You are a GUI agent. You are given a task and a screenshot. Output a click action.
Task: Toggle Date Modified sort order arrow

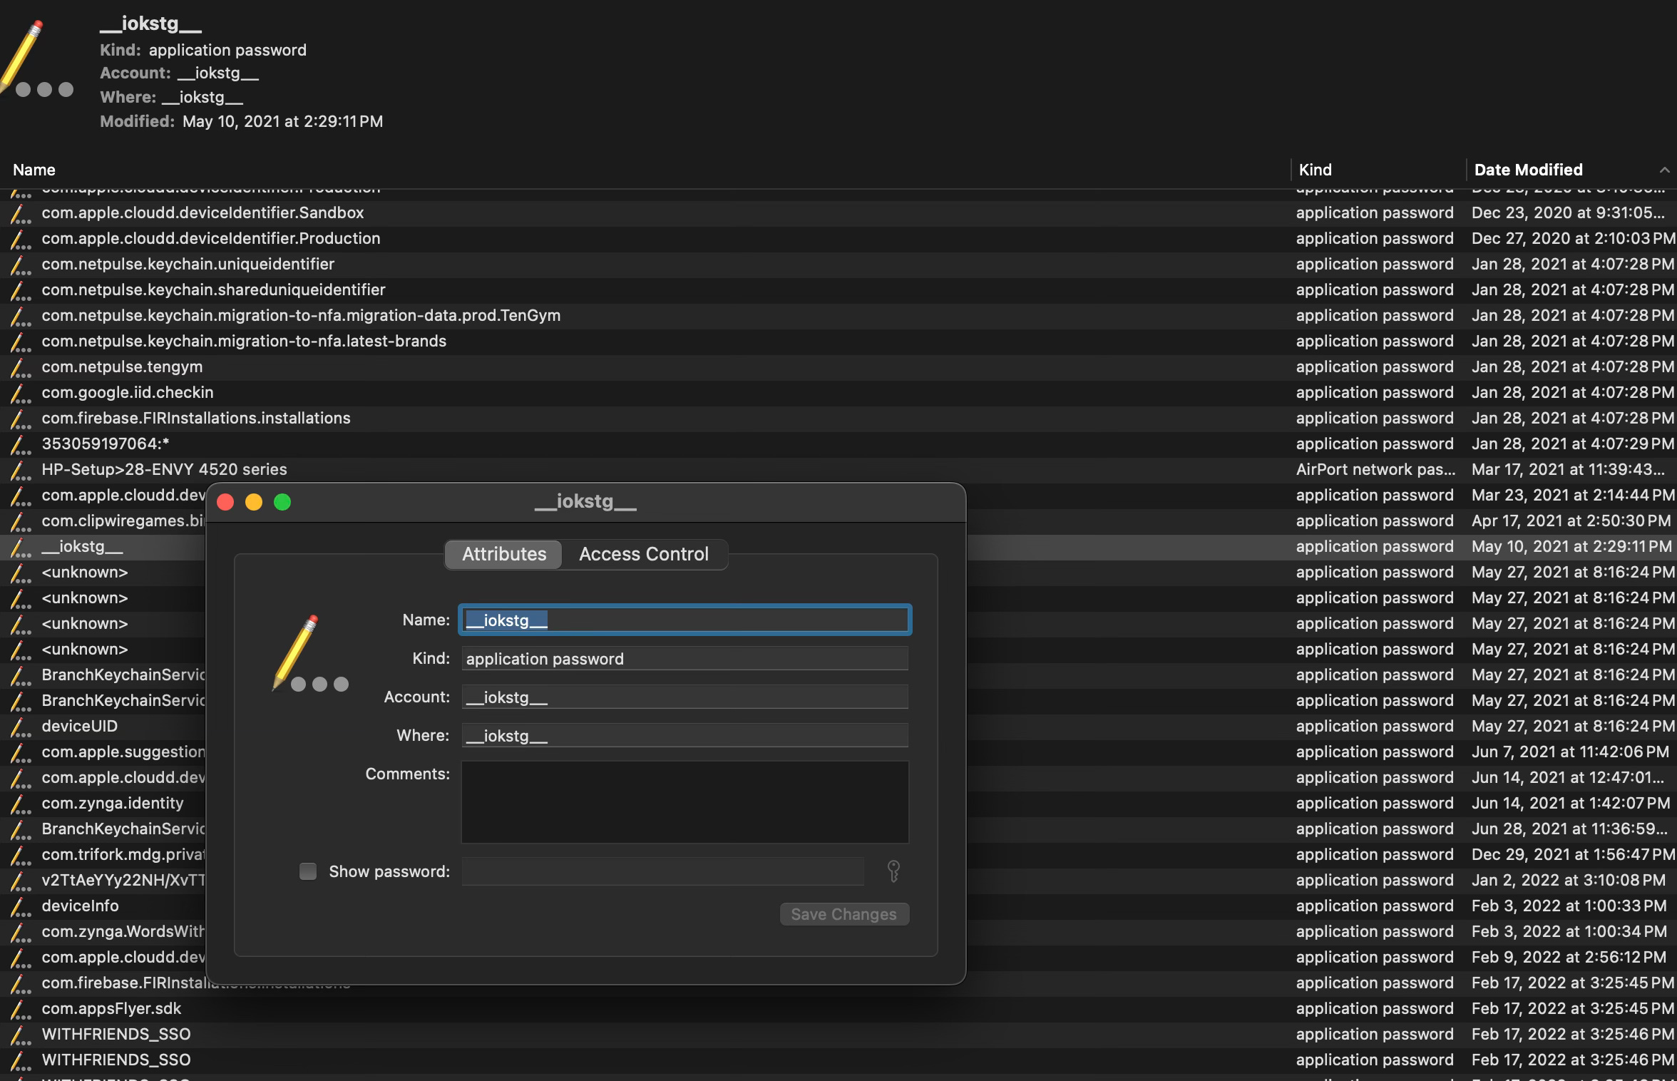[1663, 170]
